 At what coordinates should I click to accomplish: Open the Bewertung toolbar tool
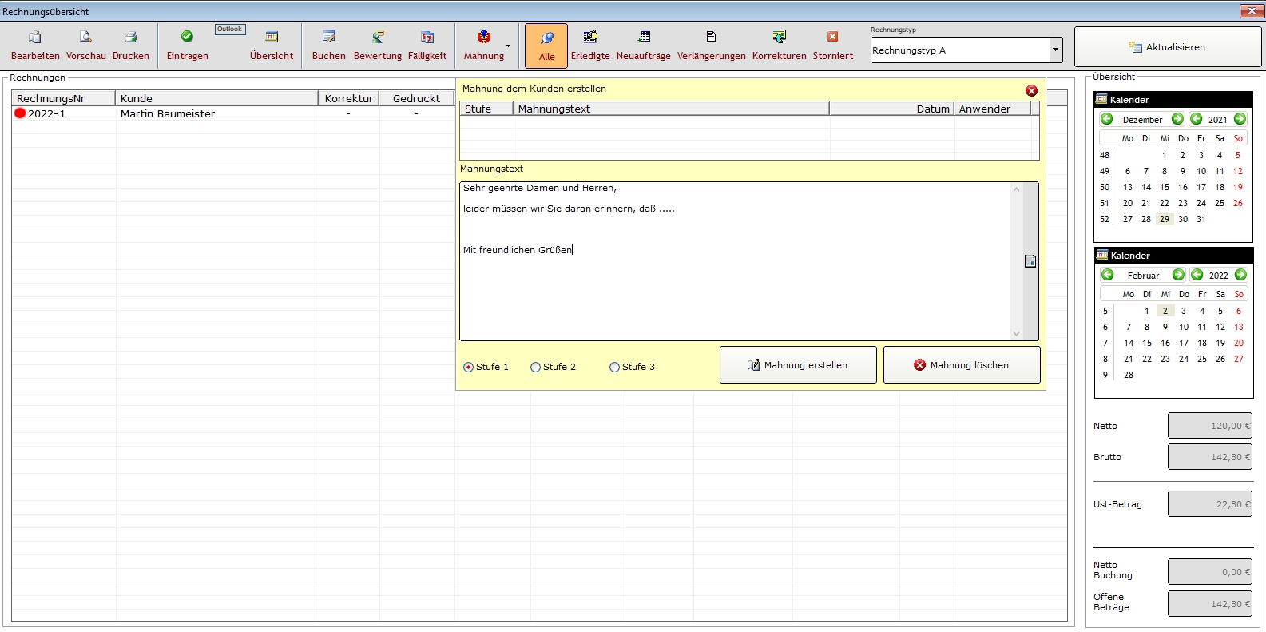coord(378,46)
